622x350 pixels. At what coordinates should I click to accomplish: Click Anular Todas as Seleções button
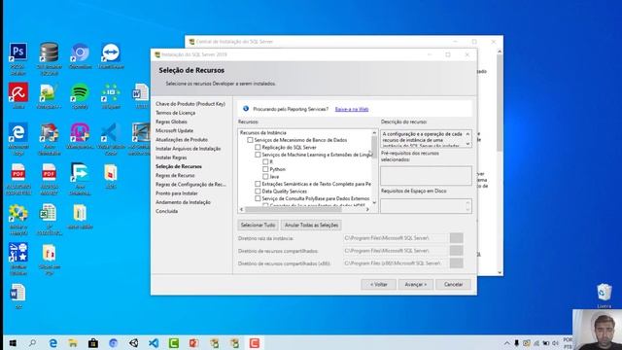pos(311,225)
